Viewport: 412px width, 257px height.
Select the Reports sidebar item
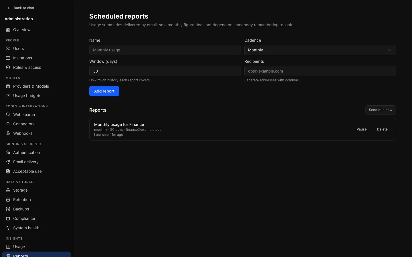point(36,254)
